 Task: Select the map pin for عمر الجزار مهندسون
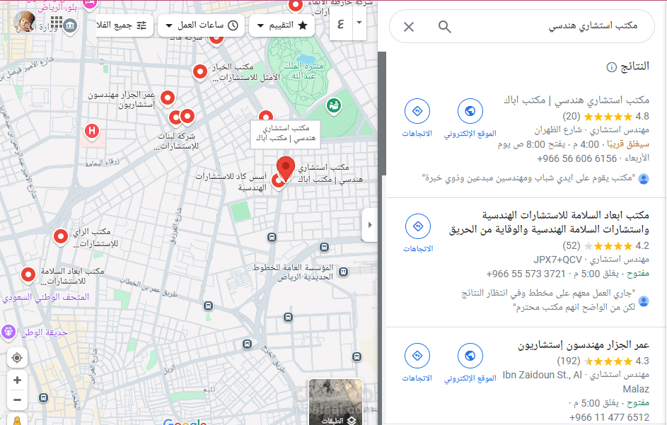coord(168,98)
